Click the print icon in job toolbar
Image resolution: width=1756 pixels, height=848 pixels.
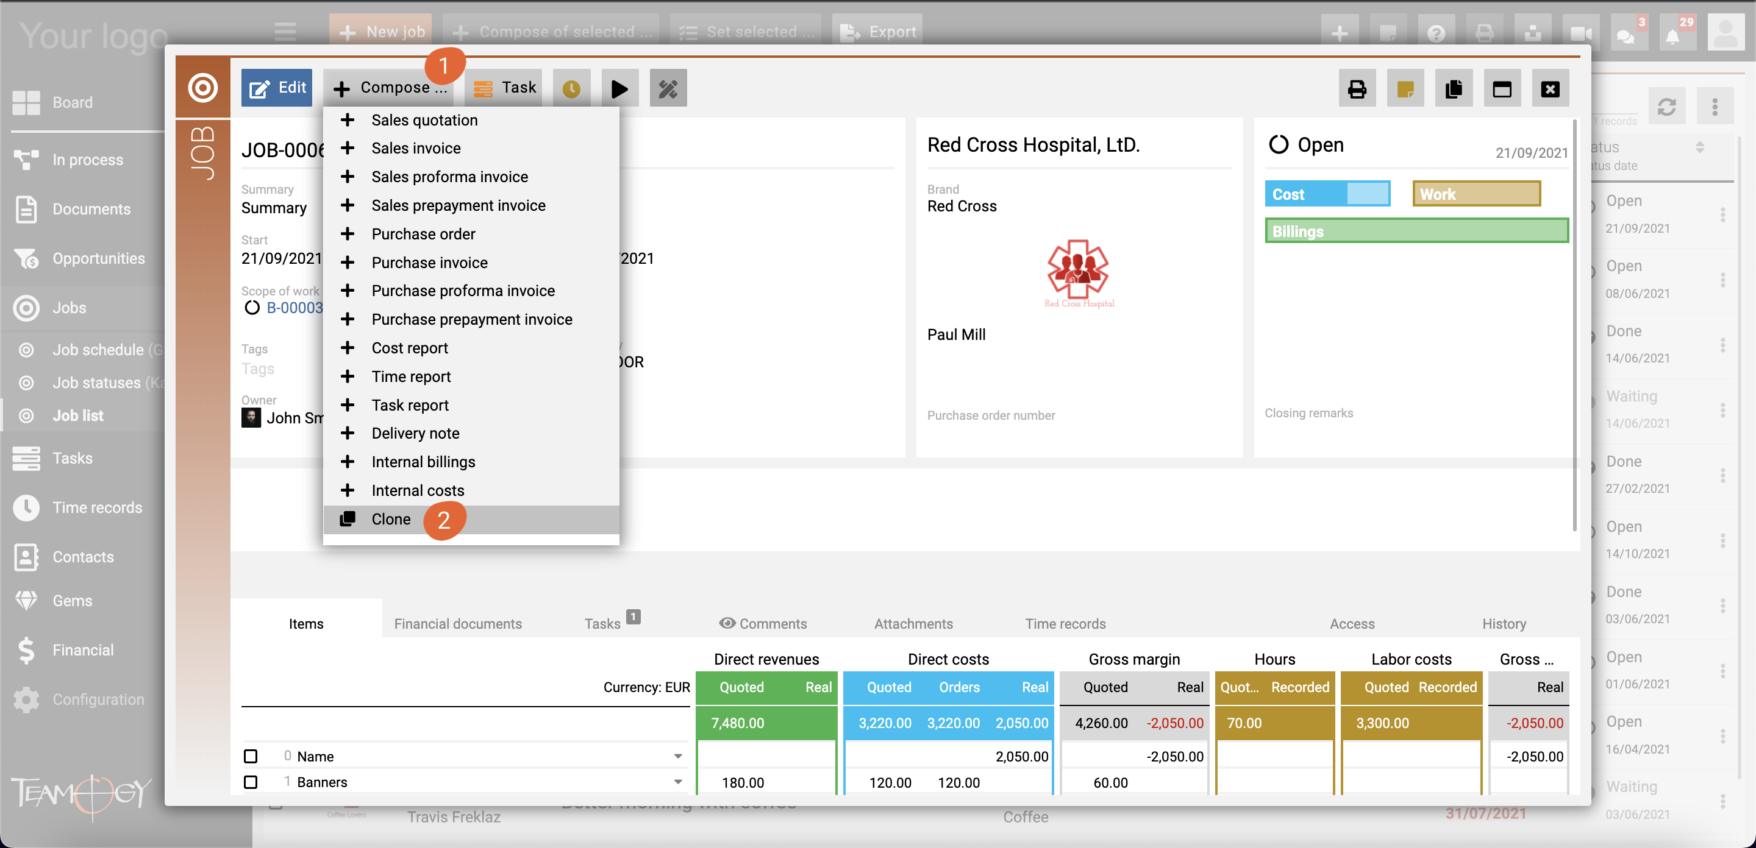pyautogui.click(x=1357, y=88)
